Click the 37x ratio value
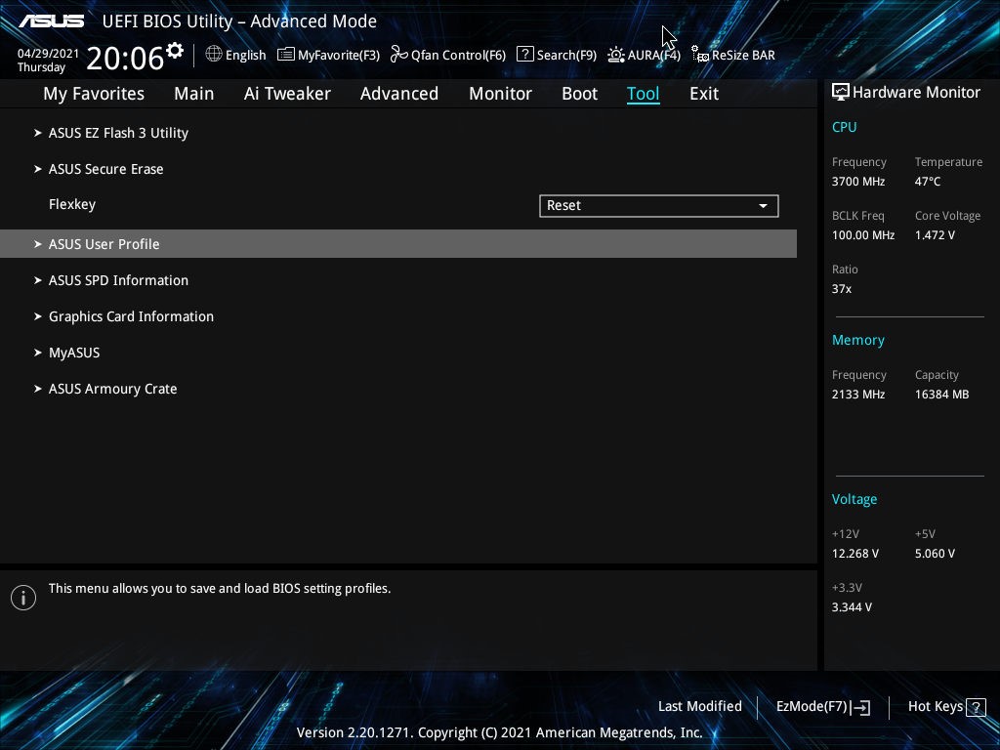 click(x=842, y=289)
